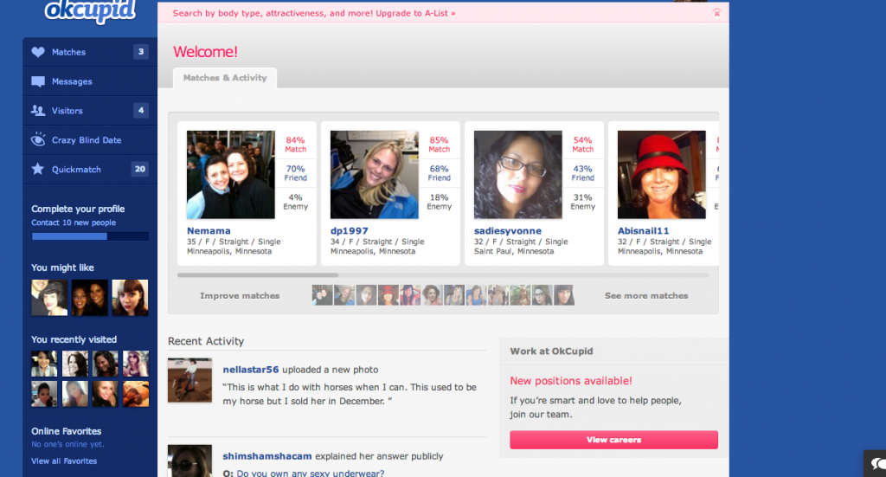
Task: Open Matches in the sidebar
Action: coord(90,52)
